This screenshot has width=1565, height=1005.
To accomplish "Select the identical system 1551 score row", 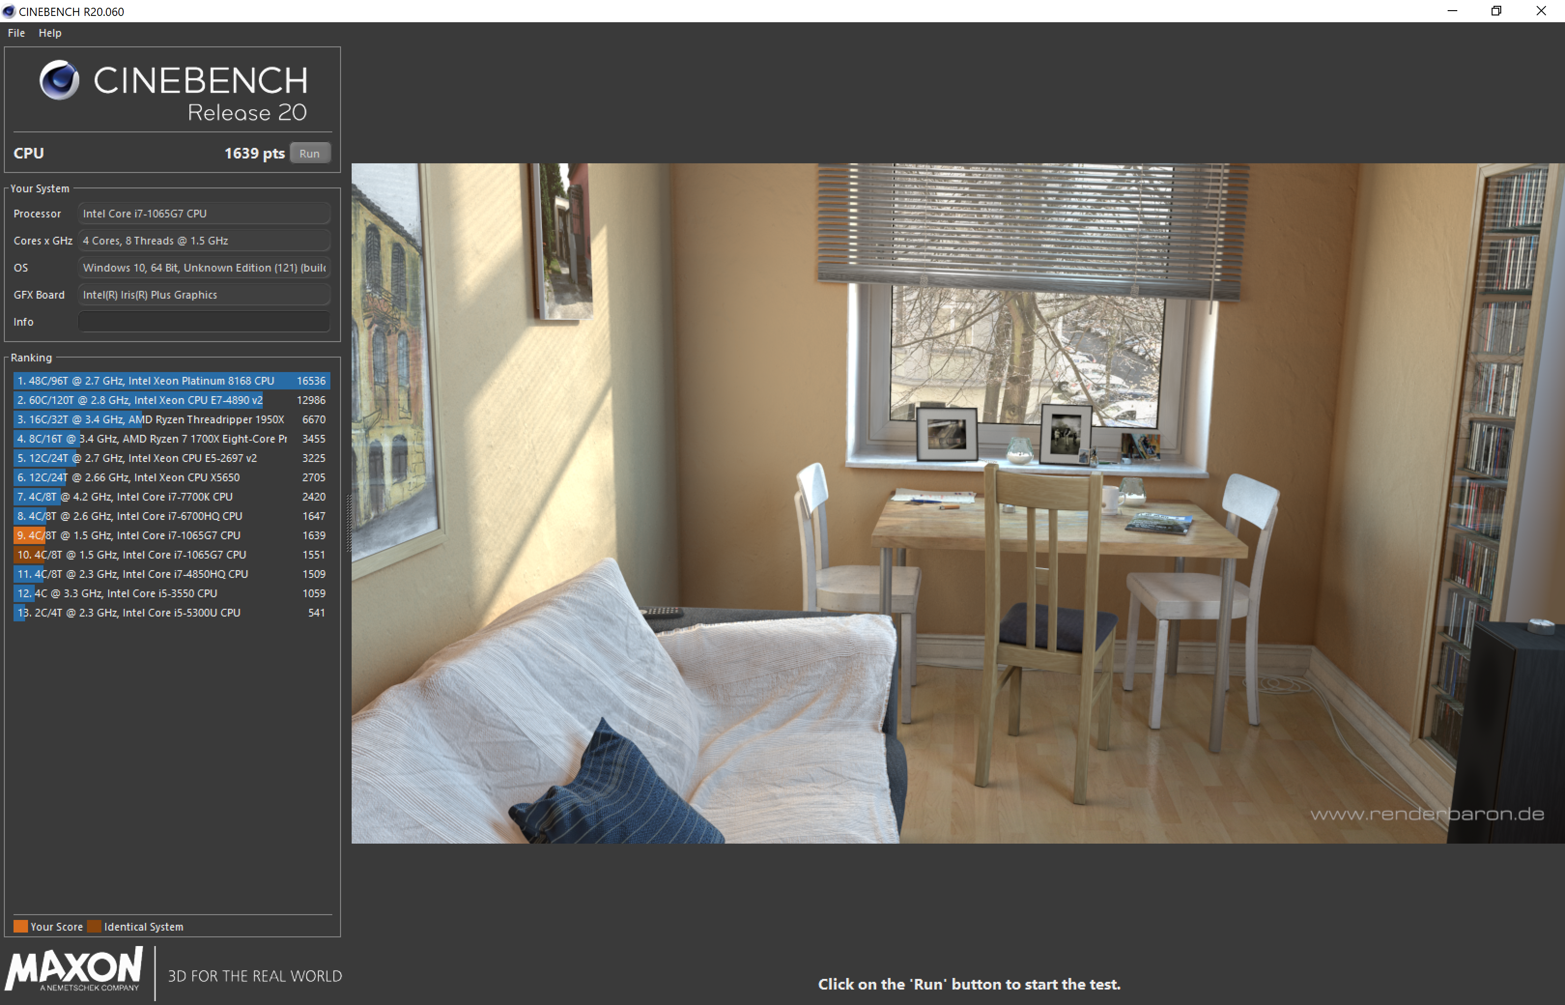I will coord(171,555).
